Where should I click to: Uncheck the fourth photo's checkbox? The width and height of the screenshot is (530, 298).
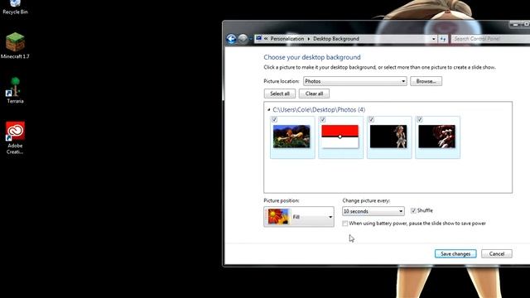coord(420,119)
